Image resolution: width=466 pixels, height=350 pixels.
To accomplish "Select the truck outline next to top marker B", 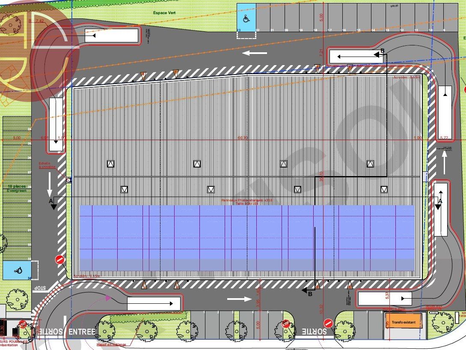I will pyautogui.click(x=356, y=57).
